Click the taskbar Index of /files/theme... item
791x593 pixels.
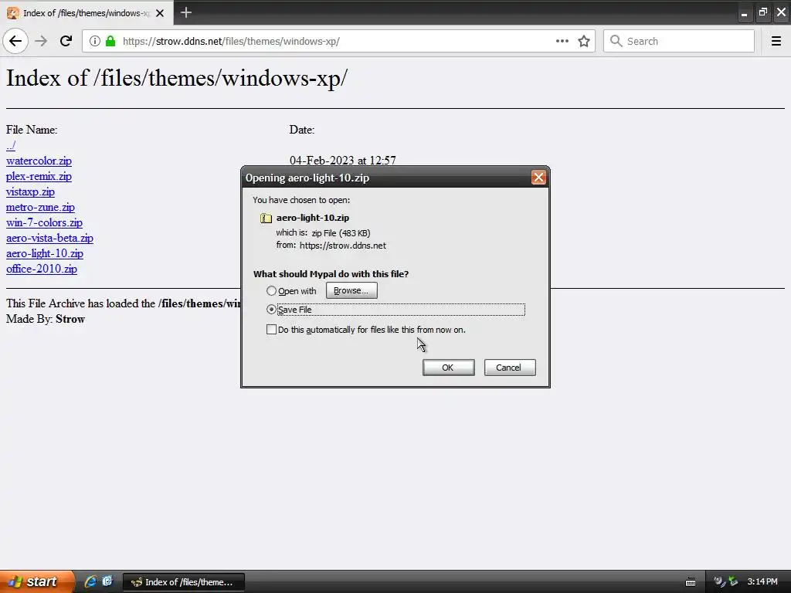pyautogui.click(x=184, y=582)
